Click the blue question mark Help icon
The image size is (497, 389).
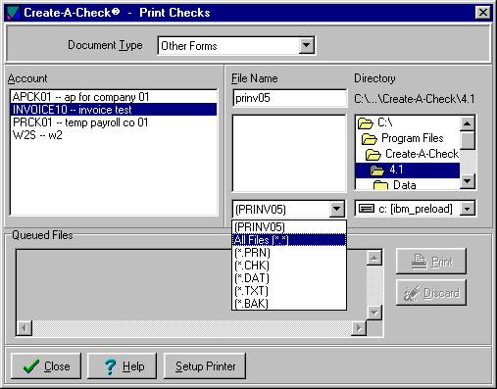point(110,366)
